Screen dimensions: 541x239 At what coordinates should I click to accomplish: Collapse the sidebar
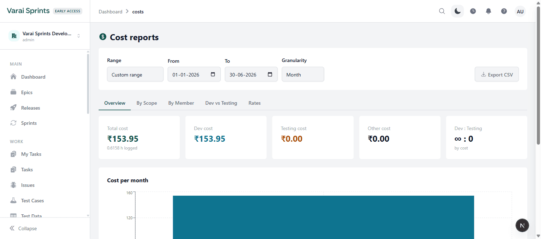(x=23, y=228)
